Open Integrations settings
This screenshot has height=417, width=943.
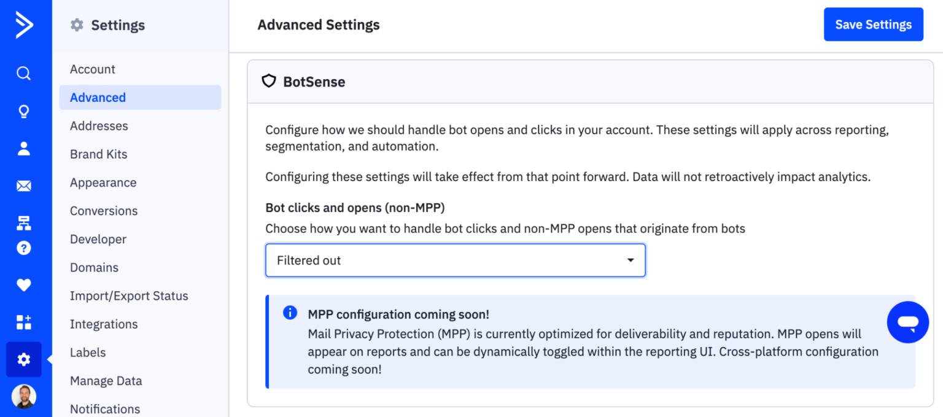(104, 324)
